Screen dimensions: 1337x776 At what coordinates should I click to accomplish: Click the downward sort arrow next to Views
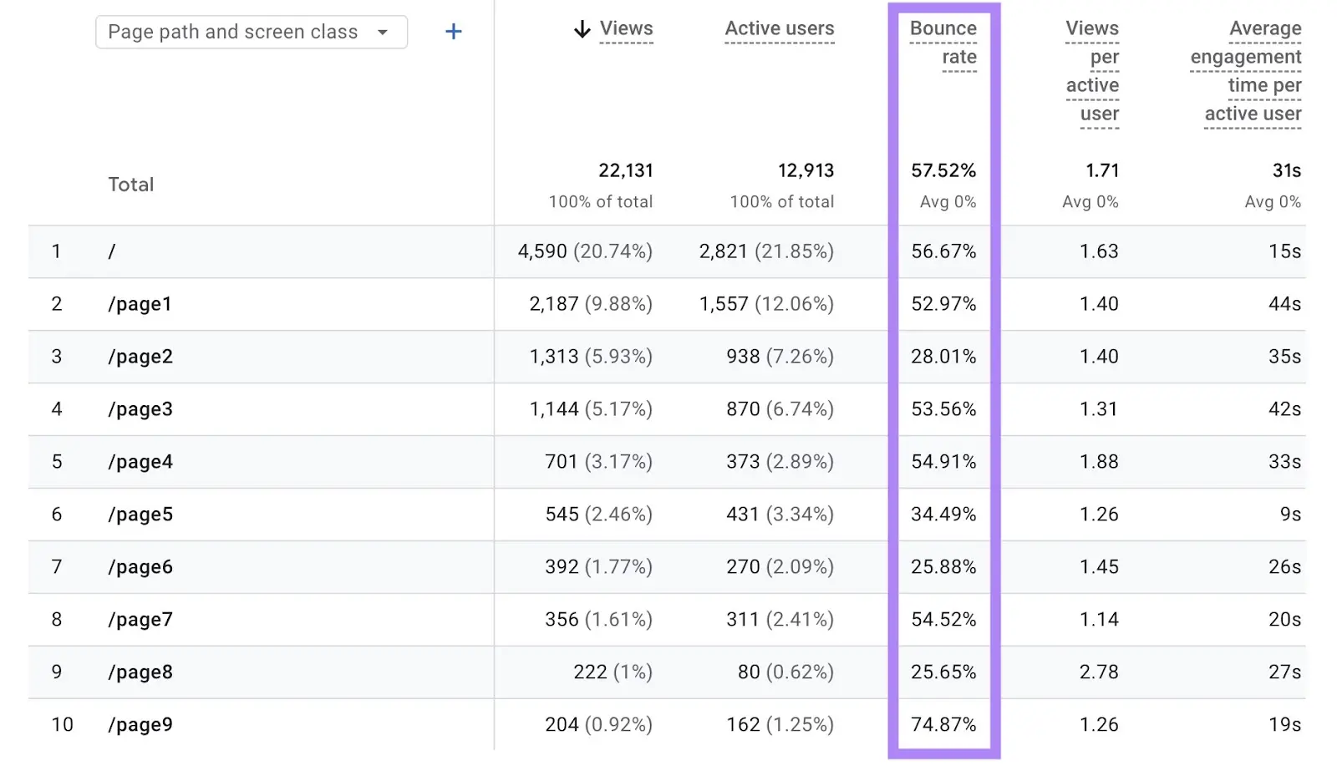pos(581,28)
